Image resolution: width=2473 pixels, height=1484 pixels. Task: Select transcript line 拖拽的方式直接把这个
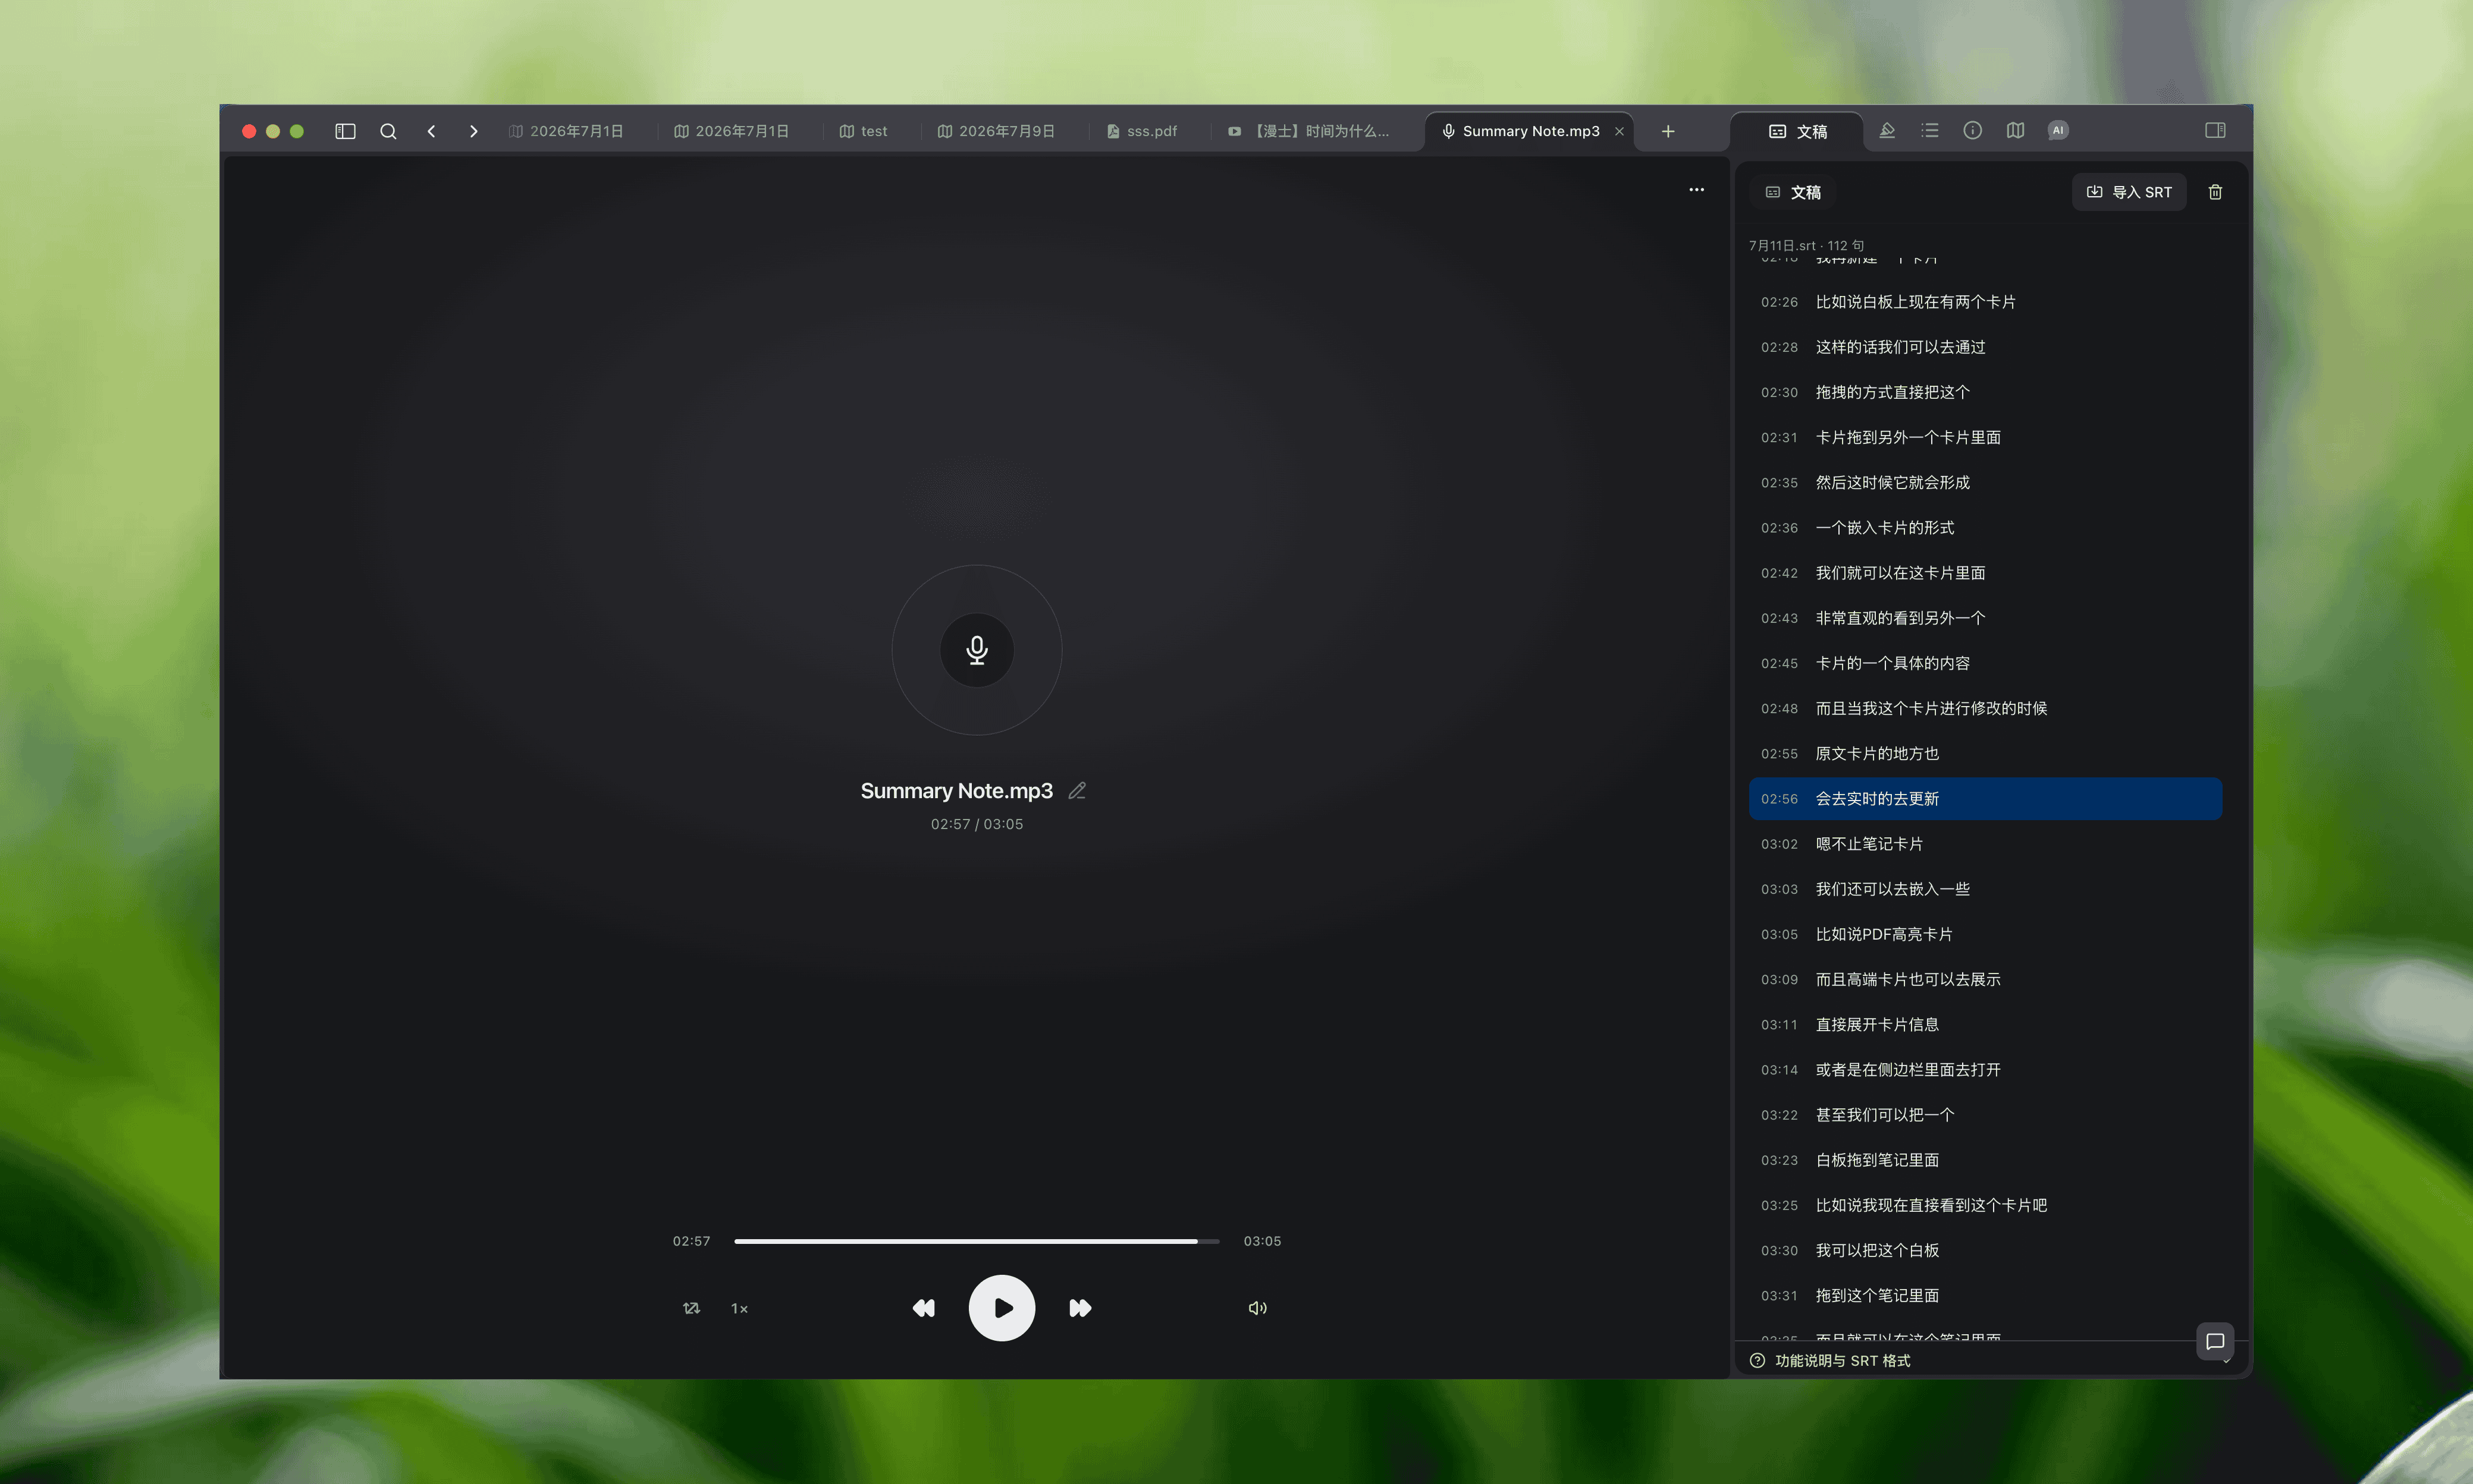pyautogui.click(x=1986, y=392)
